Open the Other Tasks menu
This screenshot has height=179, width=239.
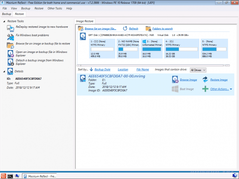(55, 9)
